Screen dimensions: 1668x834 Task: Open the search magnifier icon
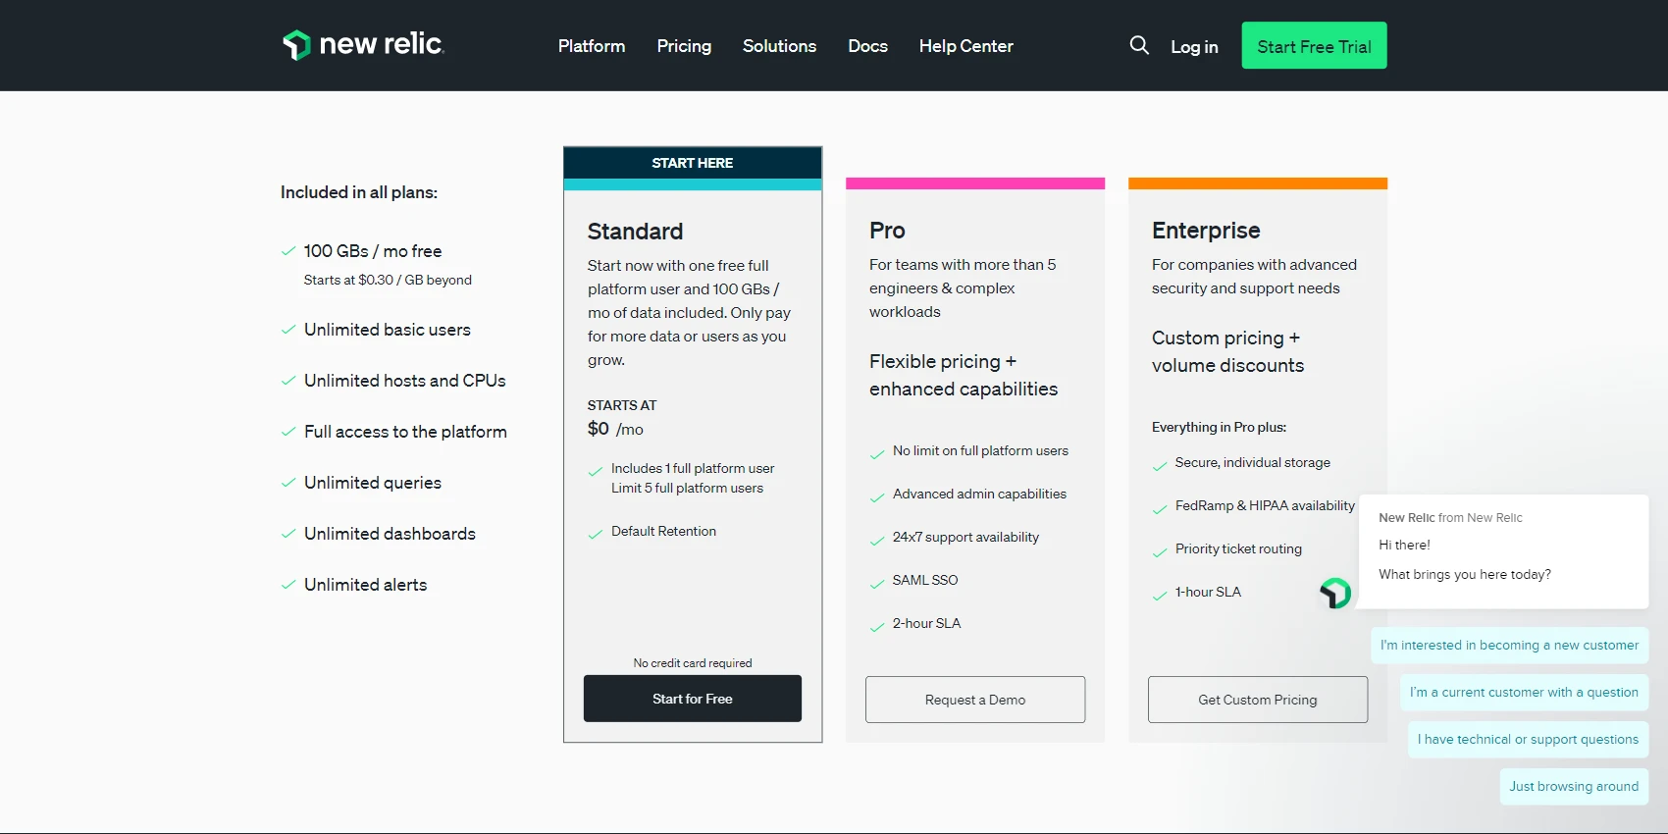click(1139, 45)
